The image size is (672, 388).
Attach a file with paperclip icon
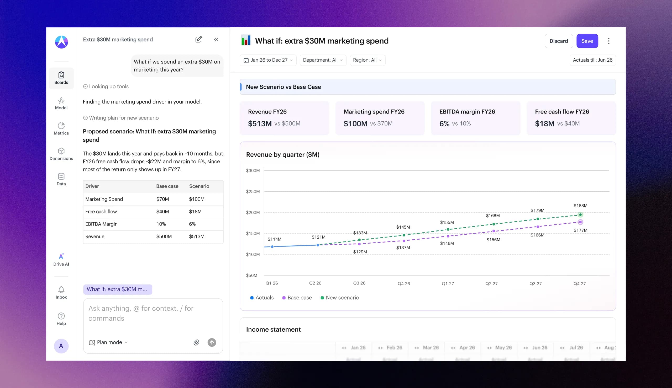point(196,342)
